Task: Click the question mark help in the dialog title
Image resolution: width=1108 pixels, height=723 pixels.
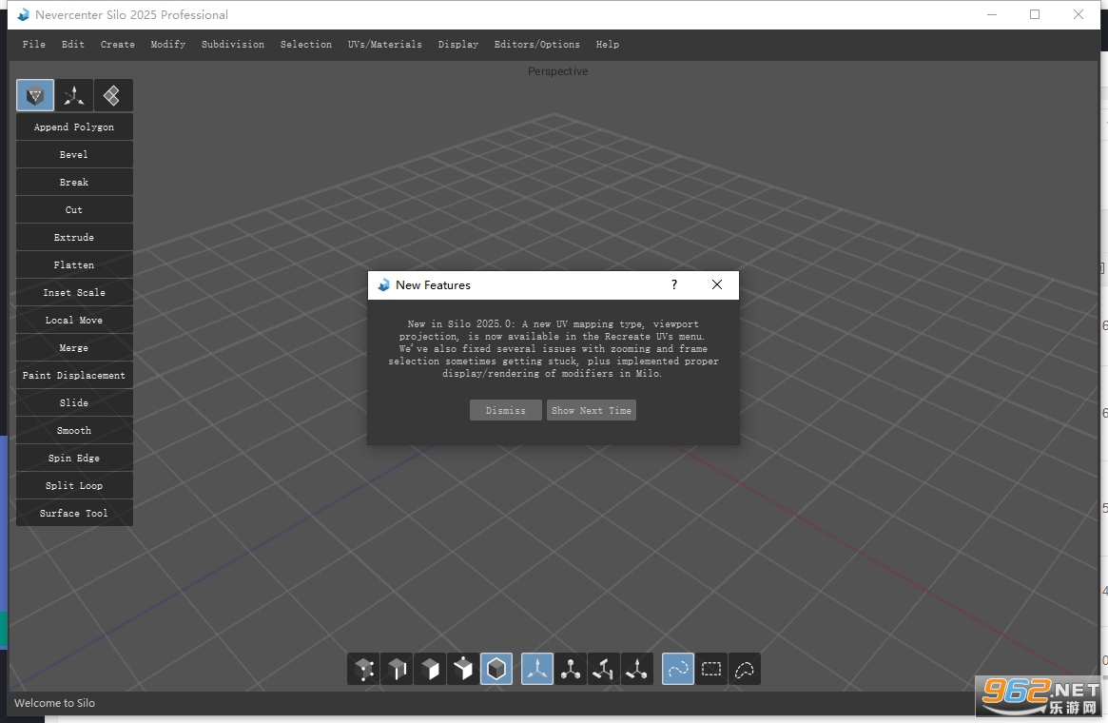Action: pyautogui.click(x=674, y=284)
